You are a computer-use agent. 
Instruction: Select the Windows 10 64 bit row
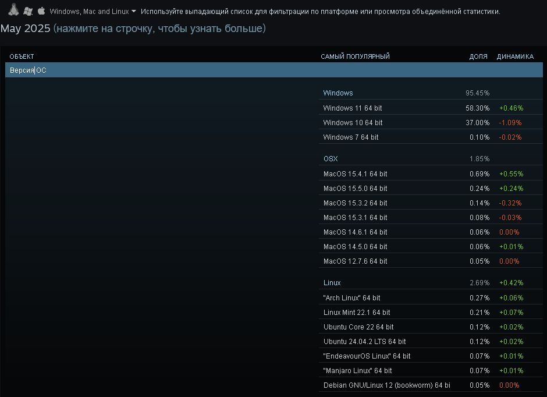[x=431, y=122]
